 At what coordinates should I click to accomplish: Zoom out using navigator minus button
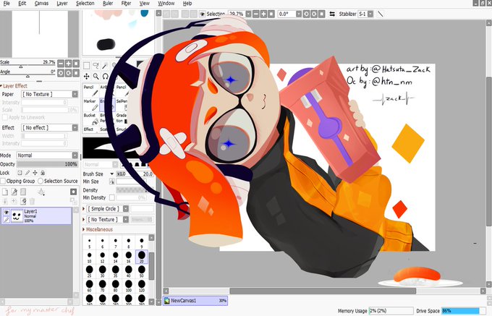point(61,64)
